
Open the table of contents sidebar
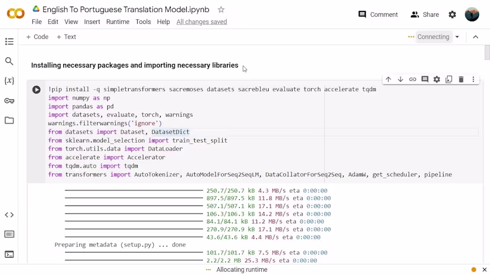pos(9,41)
